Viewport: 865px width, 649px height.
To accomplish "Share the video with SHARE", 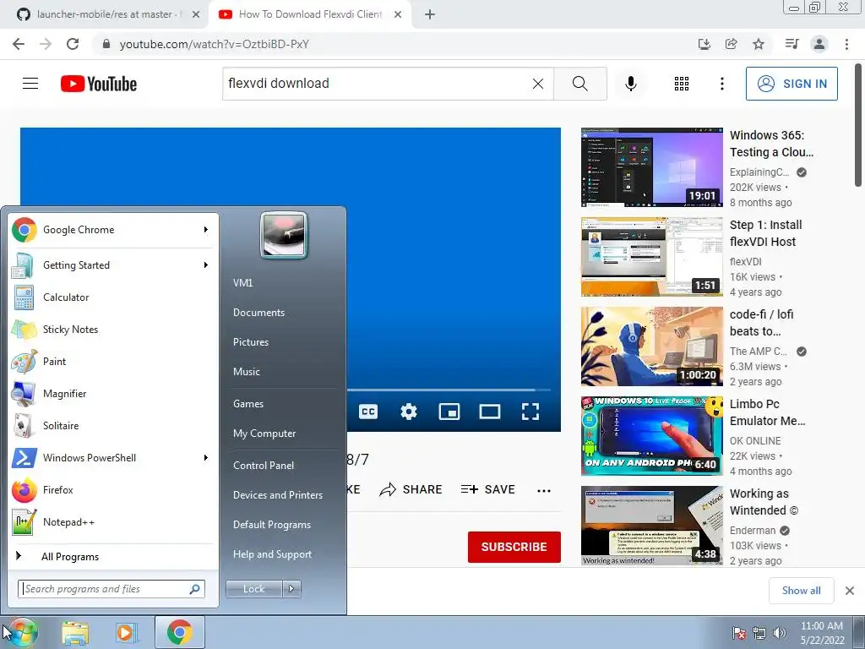I will point(411,489).
